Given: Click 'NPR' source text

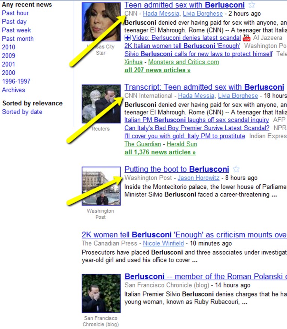Looking at the screenshot, I should tap(280, 128).
